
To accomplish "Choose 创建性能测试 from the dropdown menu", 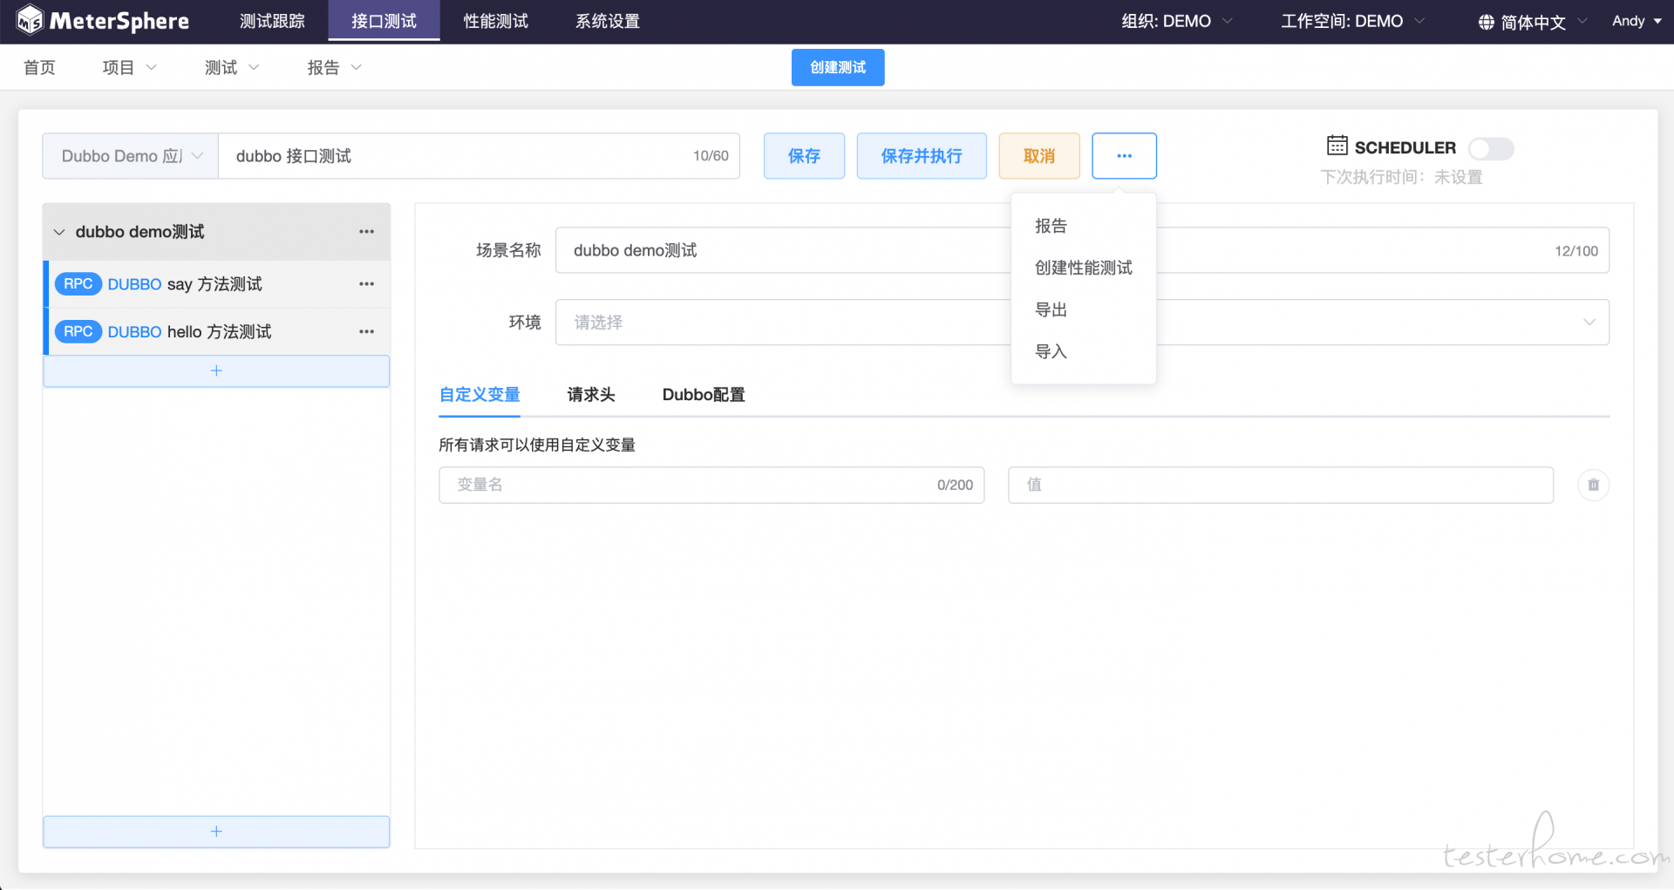I will [x=1084, y=268].
